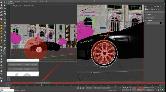Toggle the Selection Lock padlock
Screen dimensions: 166x92
point(80,88)
